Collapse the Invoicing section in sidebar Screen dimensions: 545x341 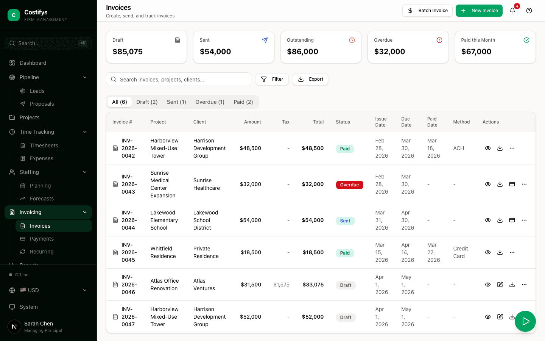click(85, 212)
